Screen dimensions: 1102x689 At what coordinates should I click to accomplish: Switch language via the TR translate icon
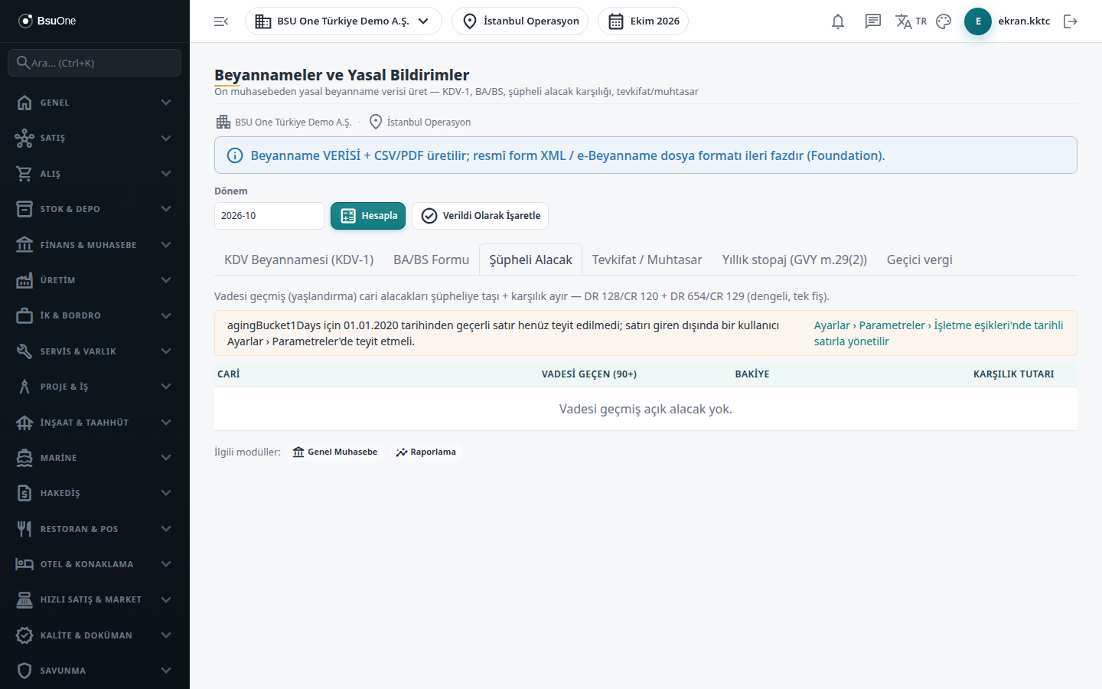[911, 21]
